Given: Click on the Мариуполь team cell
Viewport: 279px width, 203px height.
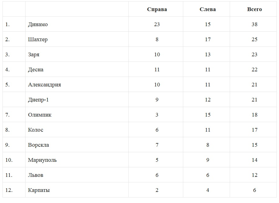Looking at the screenshot, I should point(42,160).
